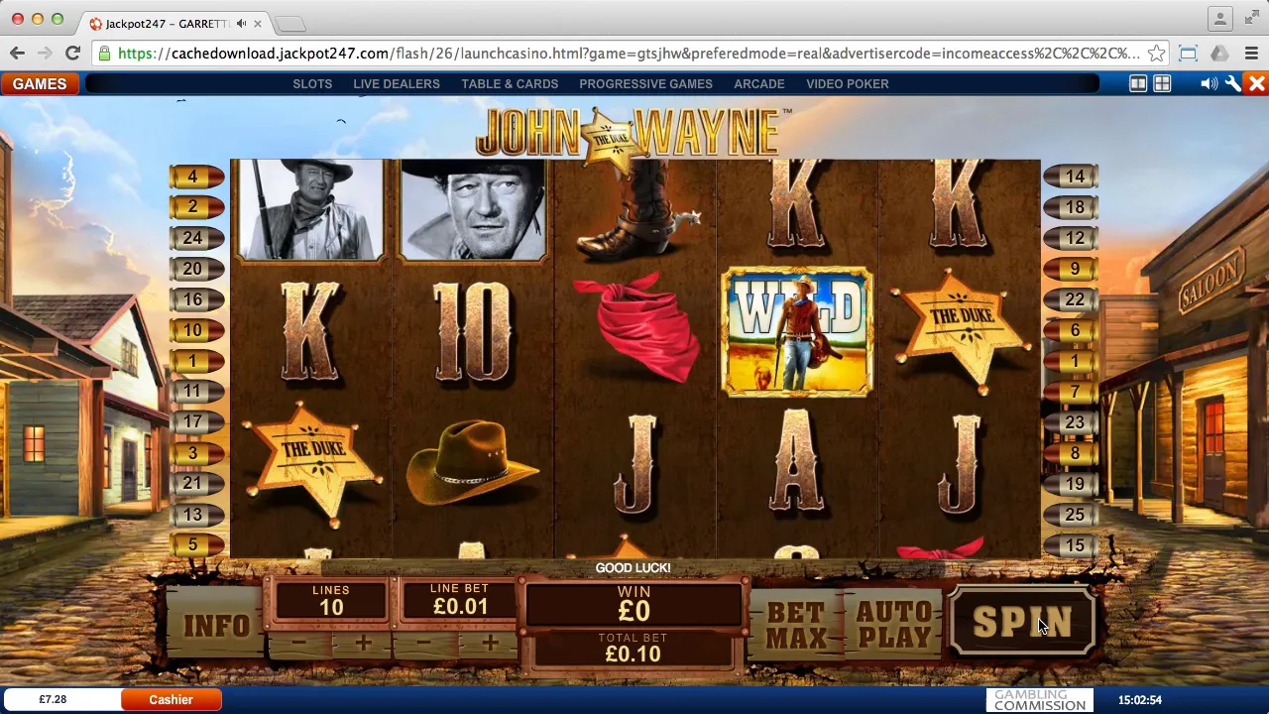Select payline 4 marker
The height and width of the screenshot is (714, 1269).
coord(195,177)
